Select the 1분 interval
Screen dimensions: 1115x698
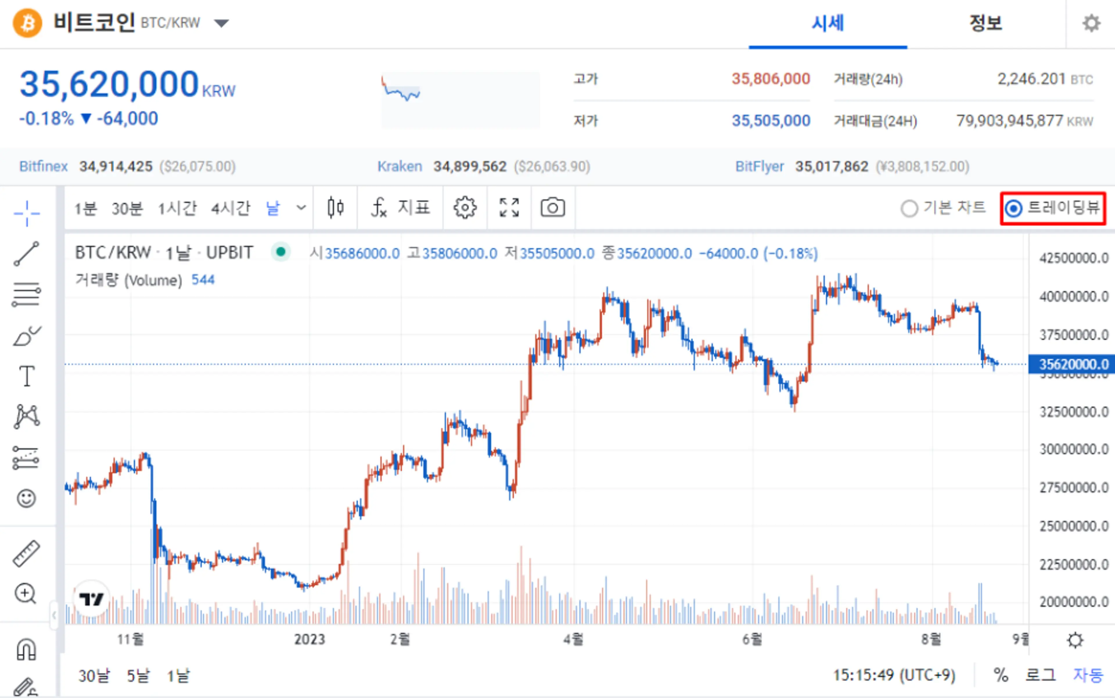pos(86,209)
